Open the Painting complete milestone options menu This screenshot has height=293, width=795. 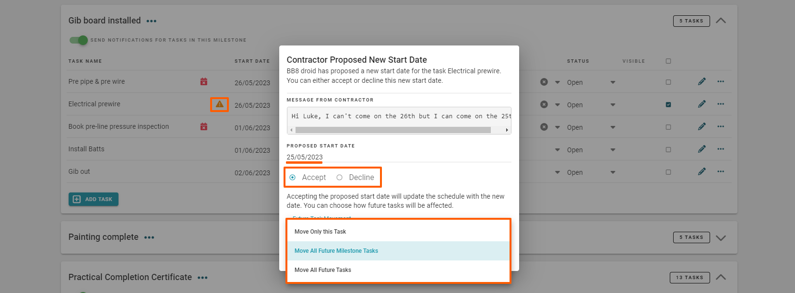point(149,237)
